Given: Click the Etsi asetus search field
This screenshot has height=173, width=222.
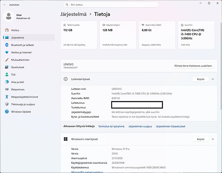Looking at the screenshot, I should coord(111,5).
